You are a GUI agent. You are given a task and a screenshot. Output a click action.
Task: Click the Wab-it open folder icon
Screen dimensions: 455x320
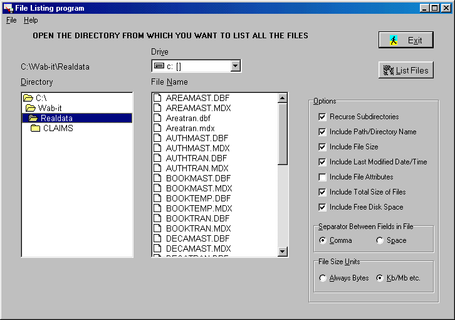click(31, 108)
